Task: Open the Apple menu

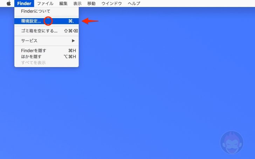Action: click(9, 3)
